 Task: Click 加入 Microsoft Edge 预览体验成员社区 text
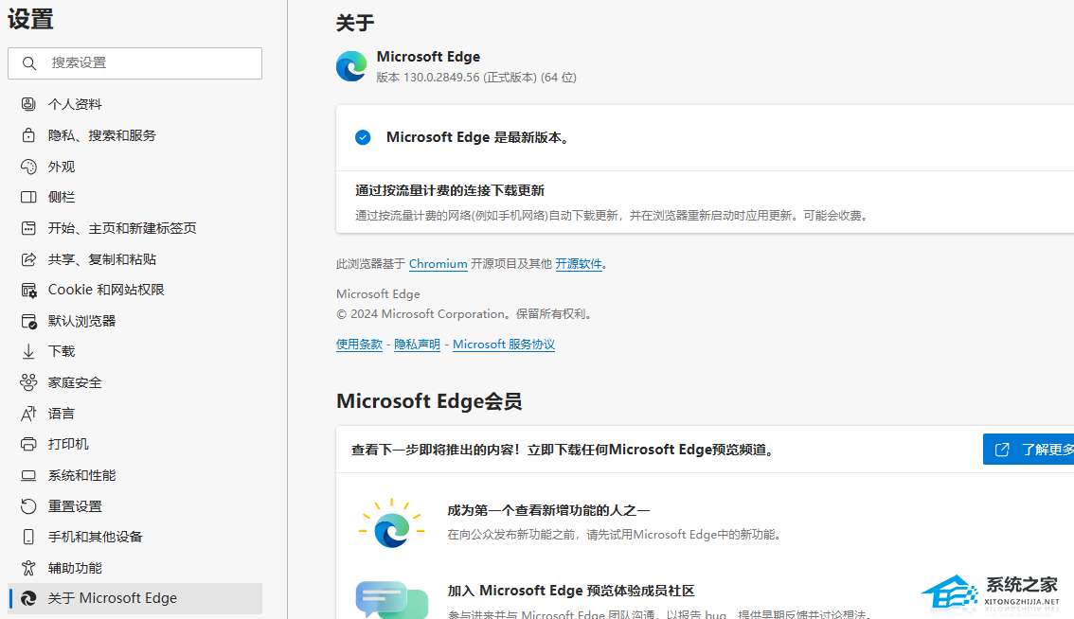tap(571, 591)
